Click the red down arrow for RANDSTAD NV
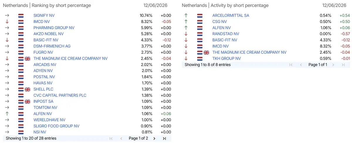The width and height of the screenshot is (352, 143). (x=186, y=34)
